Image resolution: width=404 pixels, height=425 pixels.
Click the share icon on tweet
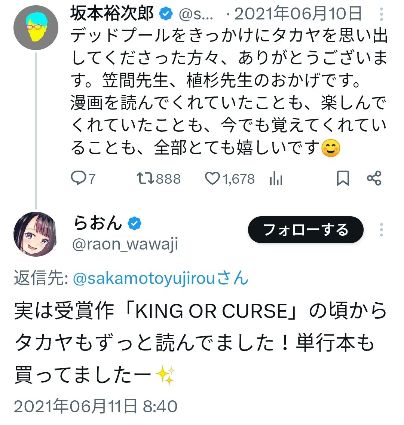click(374, 178)
